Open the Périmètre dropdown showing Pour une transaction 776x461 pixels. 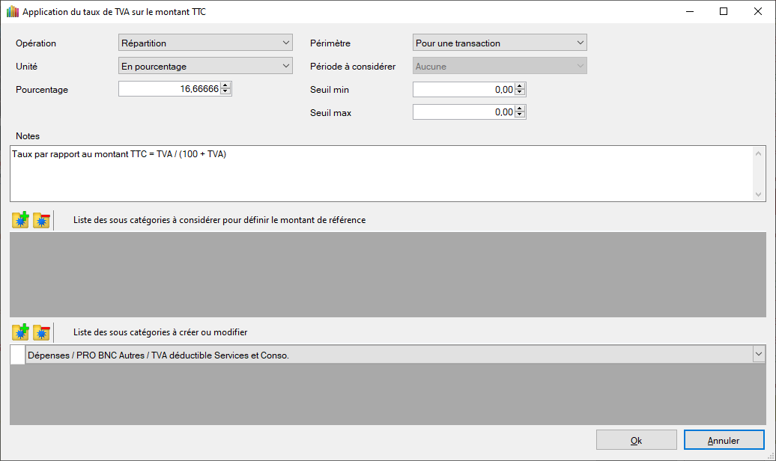pyautogui.click(x=500, y=43)
